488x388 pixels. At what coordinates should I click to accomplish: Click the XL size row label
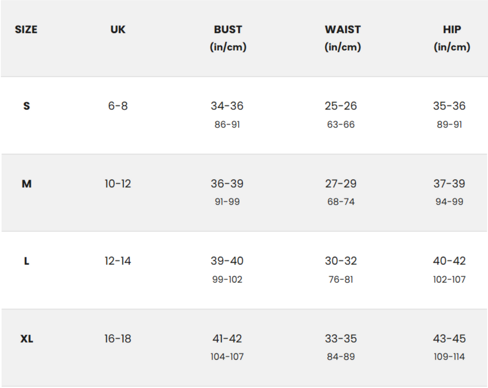(x=27, y=339)
